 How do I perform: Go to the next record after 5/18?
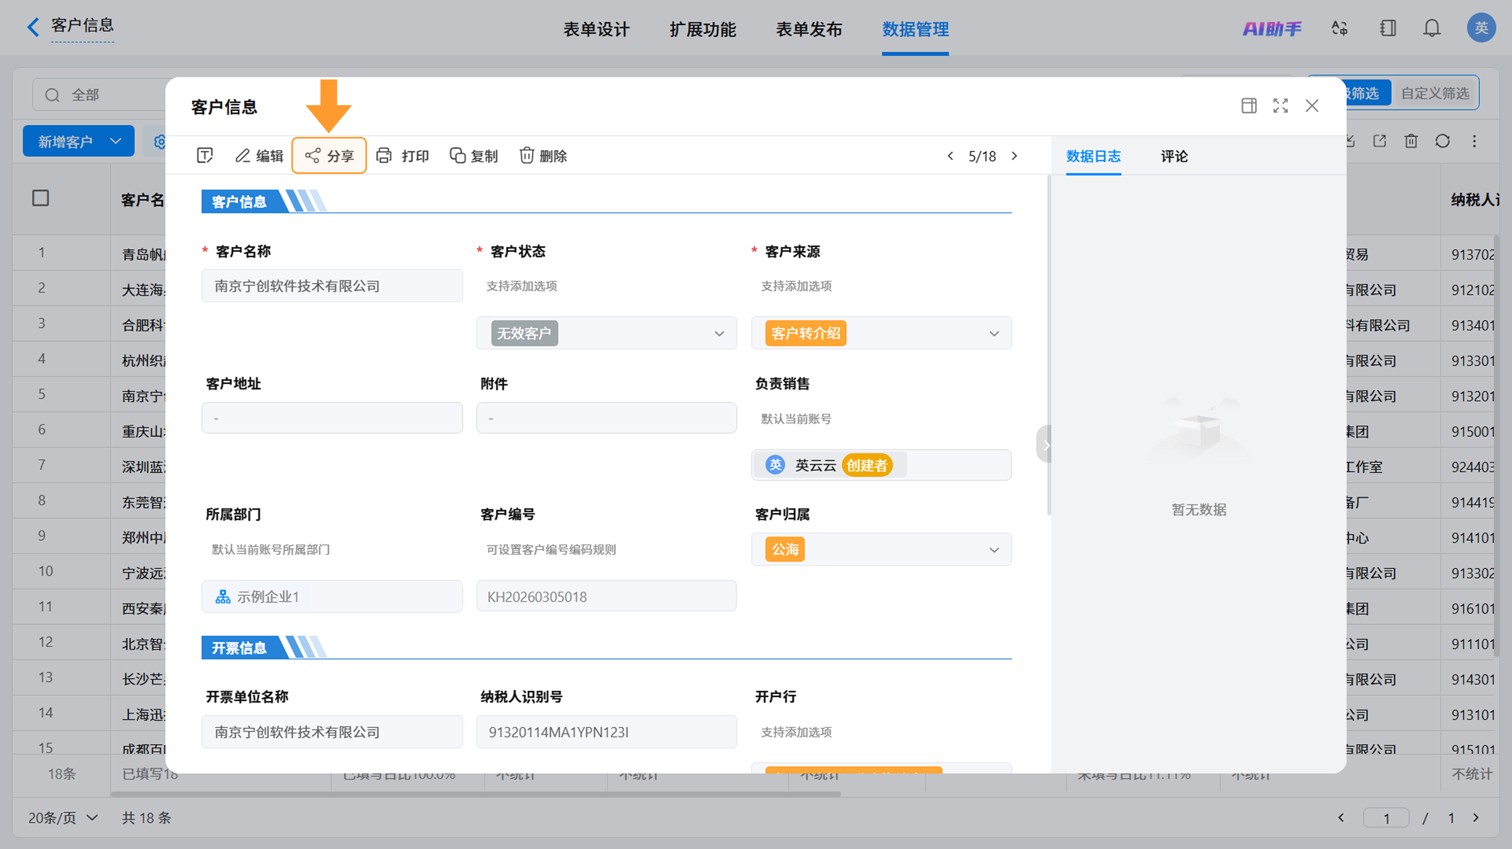(x=1014, y=156)
